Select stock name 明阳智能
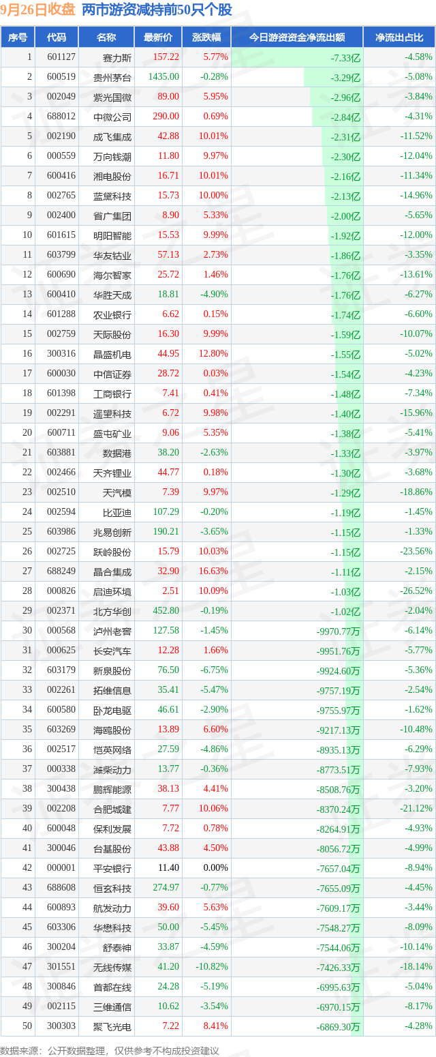Viewport: 436px width, 1057px height. (x=113, y=235)
